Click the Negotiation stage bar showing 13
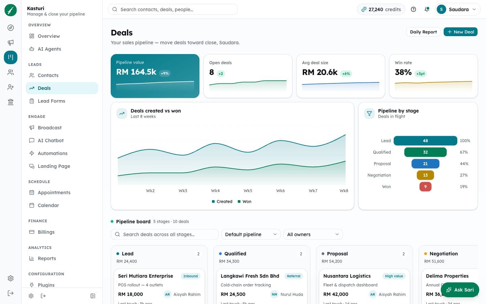The height and width of the screenshot is (304, 486). pyautogui.click(x=425, y=175)
